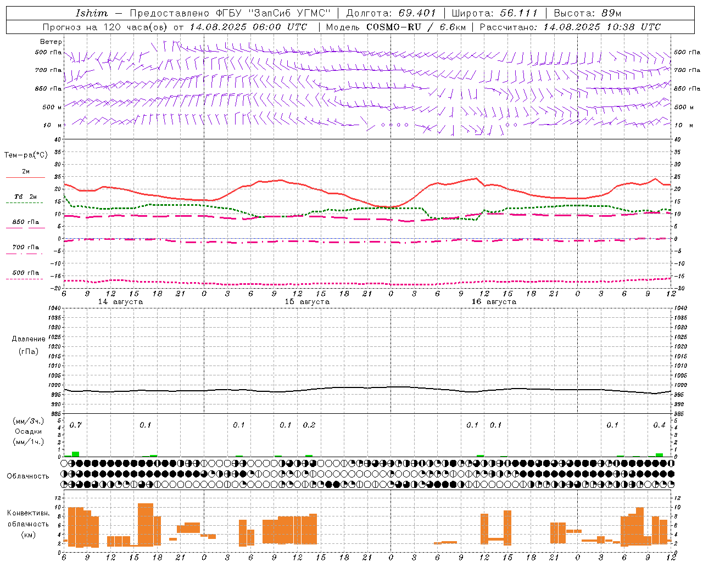Click the Ветер wind panel label
Viewport: 703px width, 562px height.
[x=51, y=42]
